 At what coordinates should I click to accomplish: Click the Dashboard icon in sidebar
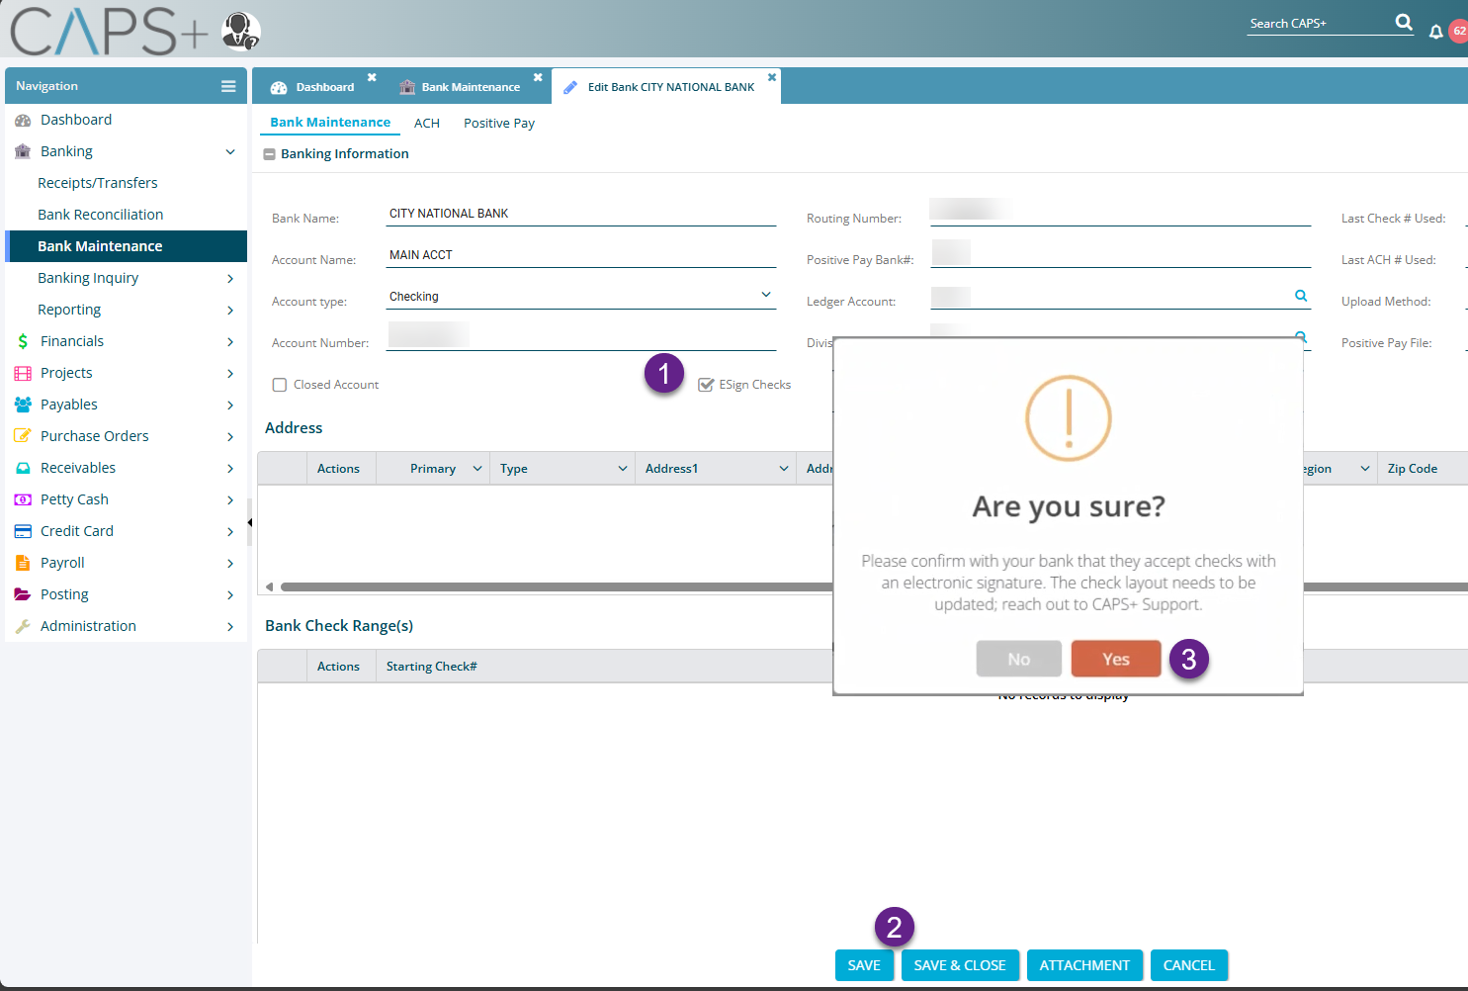(23, 120)
